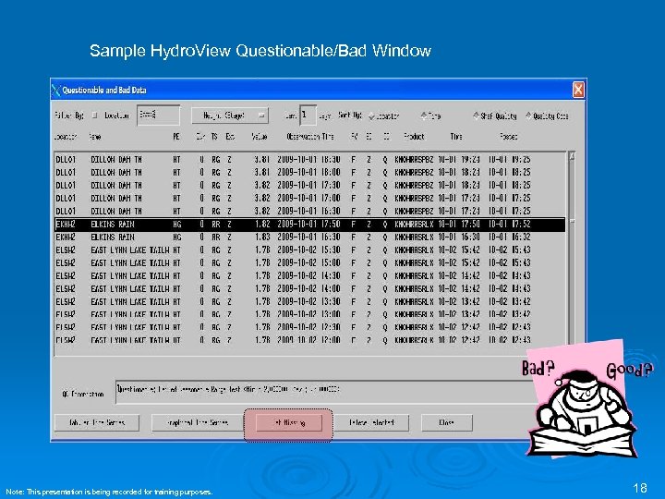The width and height of the screenshot is (665, 499).
Task: Click the X application icon in the title bar
Action: (56, 90)
